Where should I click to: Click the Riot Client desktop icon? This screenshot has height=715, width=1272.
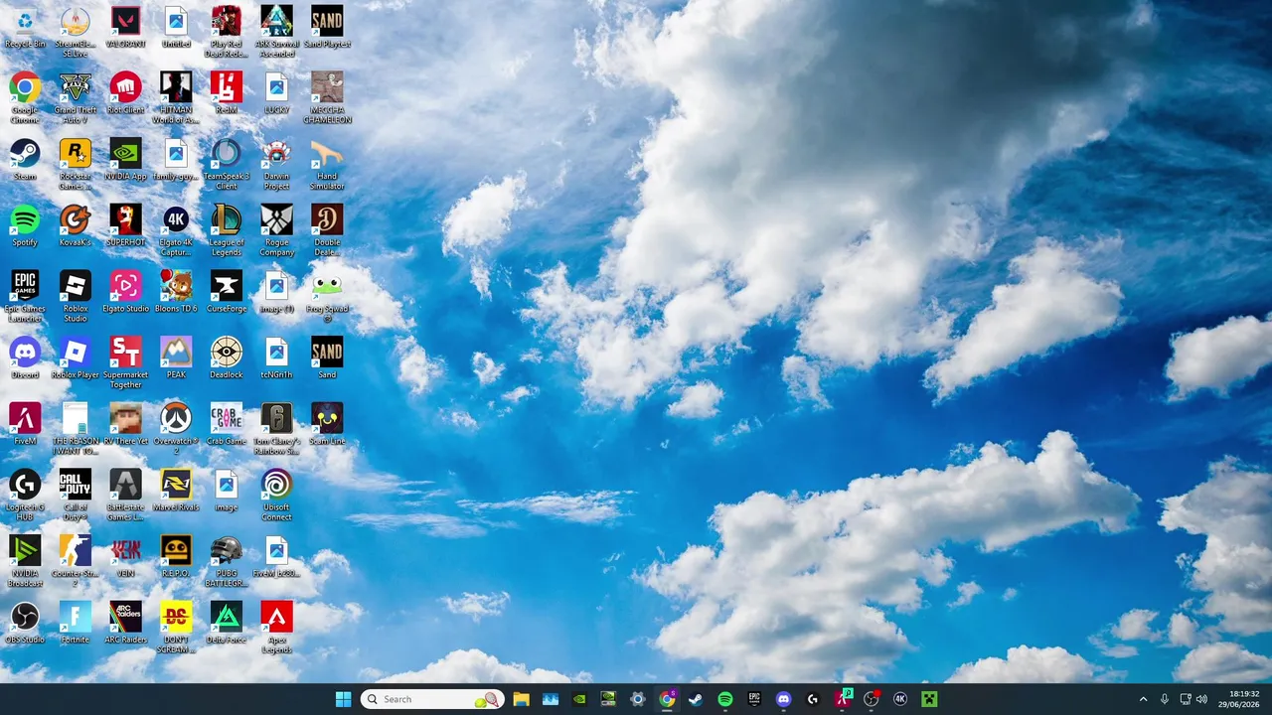pos(125,93)
